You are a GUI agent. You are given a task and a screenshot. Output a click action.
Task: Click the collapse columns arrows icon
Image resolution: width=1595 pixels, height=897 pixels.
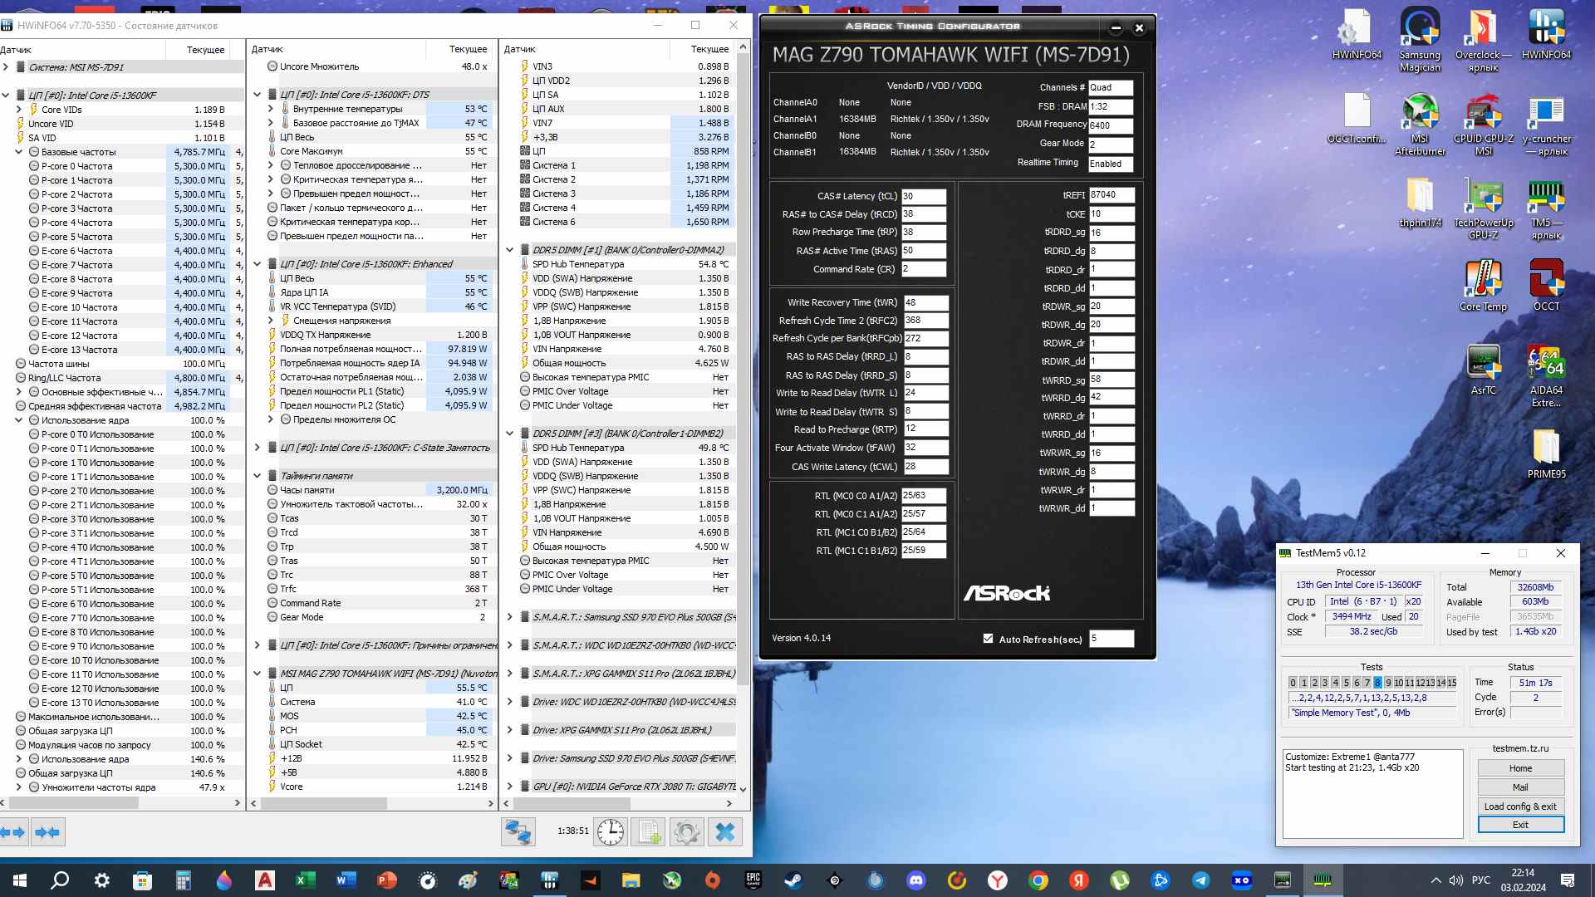(x=47, y=831)
